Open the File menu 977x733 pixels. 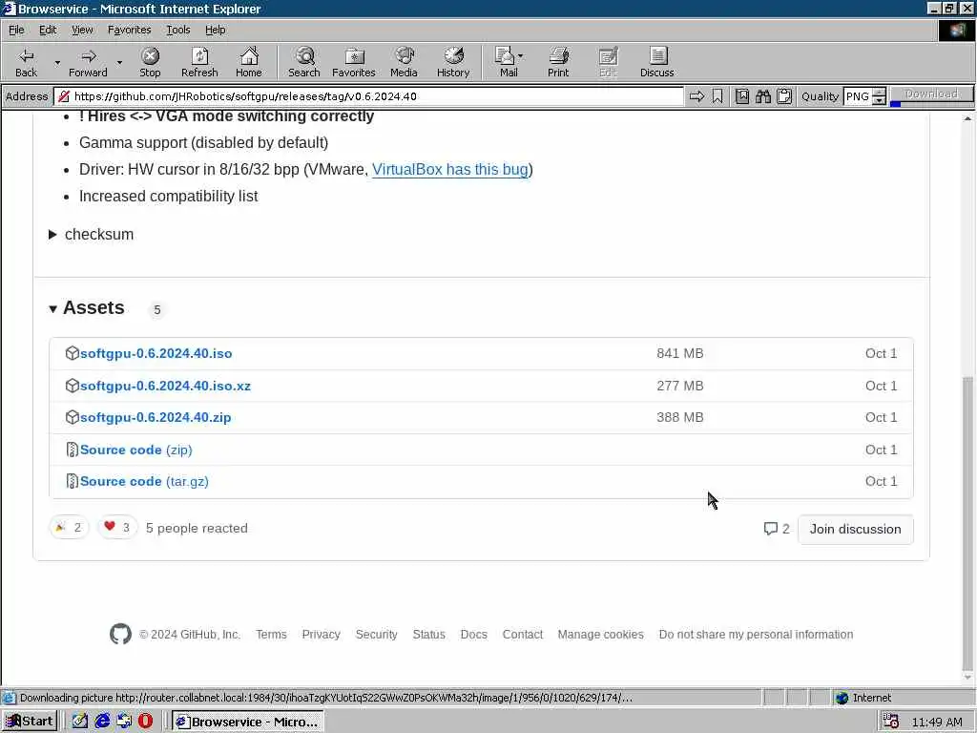coord(16,30)
